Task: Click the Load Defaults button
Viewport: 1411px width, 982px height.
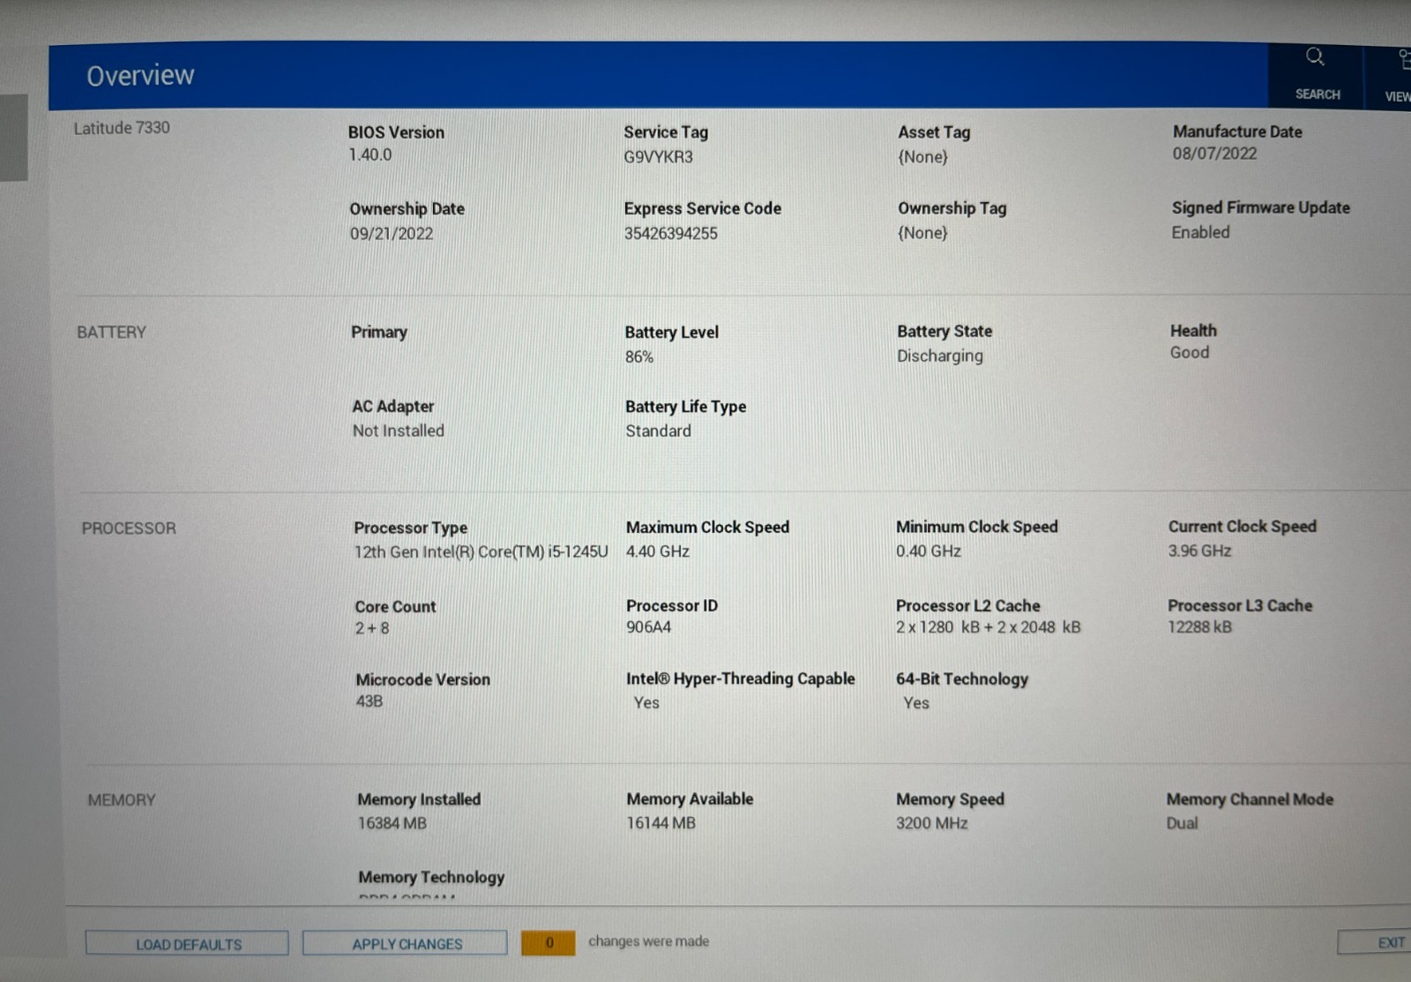Action: coord(187,944)
